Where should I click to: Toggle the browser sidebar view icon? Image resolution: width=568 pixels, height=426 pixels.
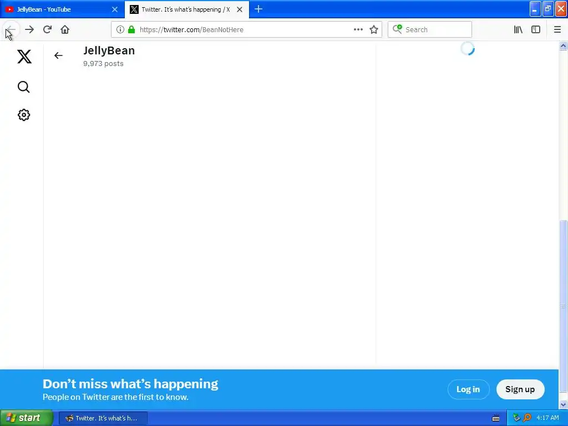pyautogui.click(x=536, y=30)
